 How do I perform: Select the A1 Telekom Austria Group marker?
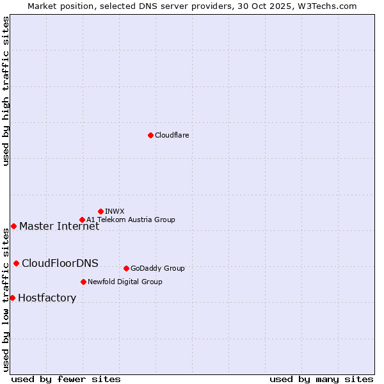[x=82, y=220]
